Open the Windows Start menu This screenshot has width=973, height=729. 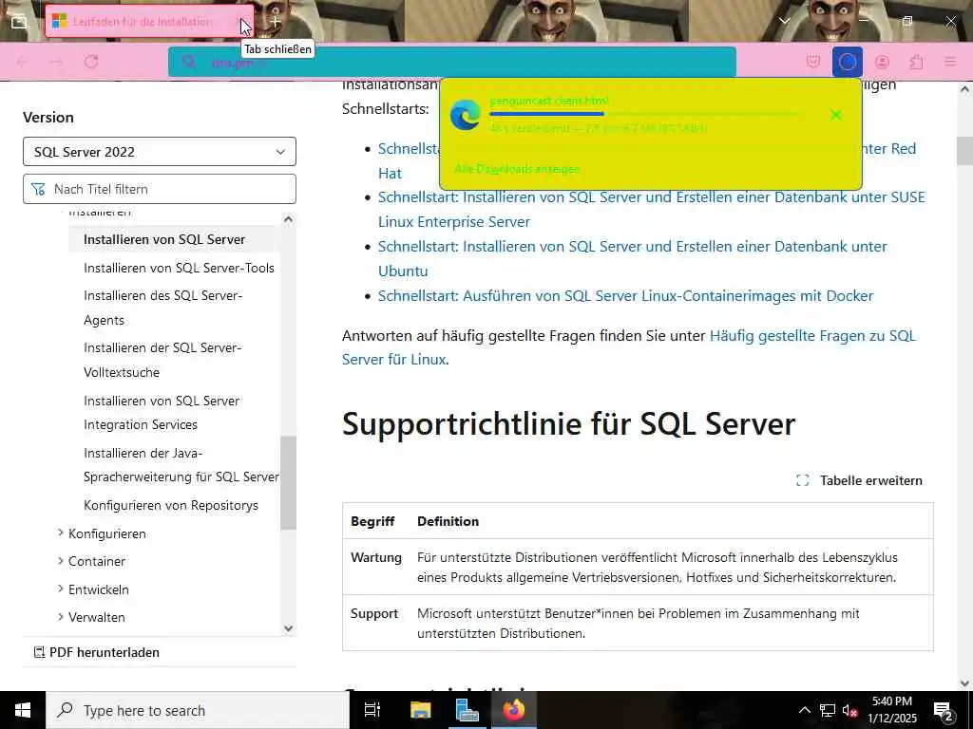click(x=23, y=710)
